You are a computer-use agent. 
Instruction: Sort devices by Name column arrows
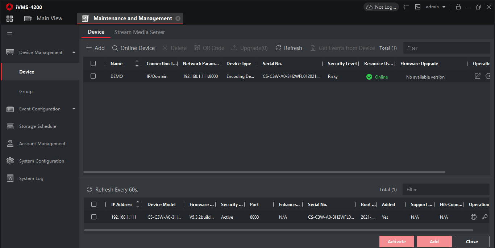[137, 63]
